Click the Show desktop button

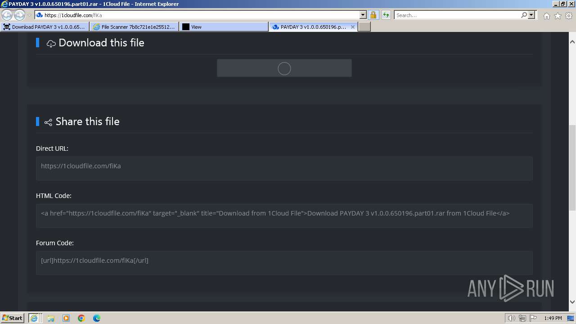pyautogui.click(x=571, y=318)
